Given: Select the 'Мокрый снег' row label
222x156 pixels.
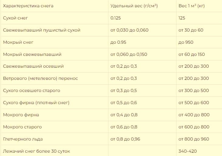Looking at the screenshot, I should pyautogui.click(x=18, y=42).
